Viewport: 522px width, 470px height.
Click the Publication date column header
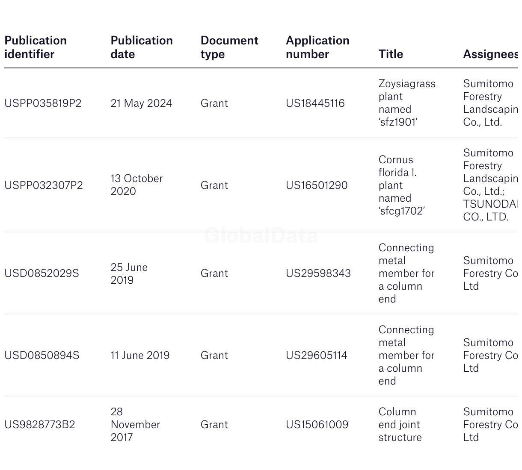(142, 47)
